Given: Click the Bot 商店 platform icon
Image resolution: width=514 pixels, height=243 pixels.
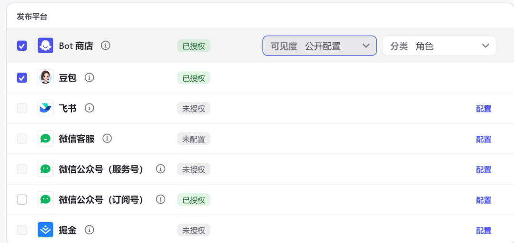Looking at the screenshot, I should 46,46.
